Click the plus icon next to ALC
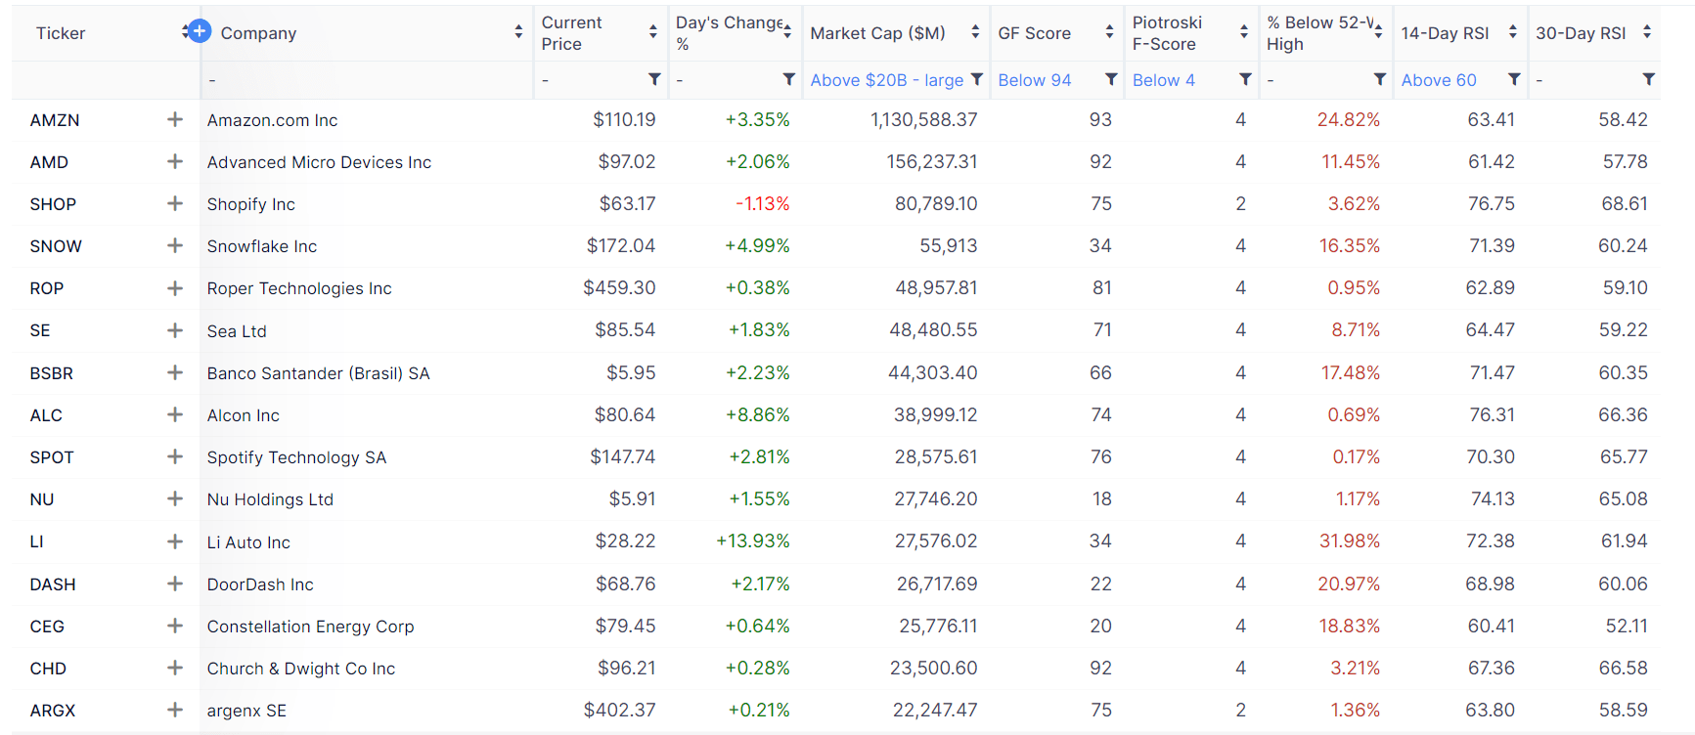The width and height of the screenshot is (1695, 735). 175,414
